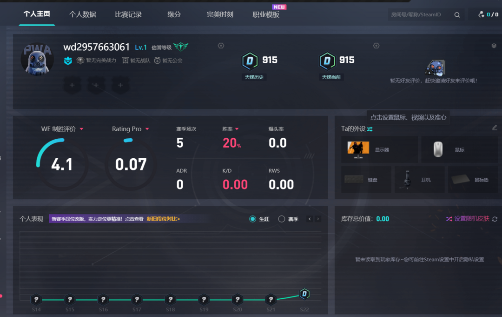Viewport: 502px width, 317px height.
Task: Click the refresh icon next to 设置随机皮肤
Action: (495, 219)
